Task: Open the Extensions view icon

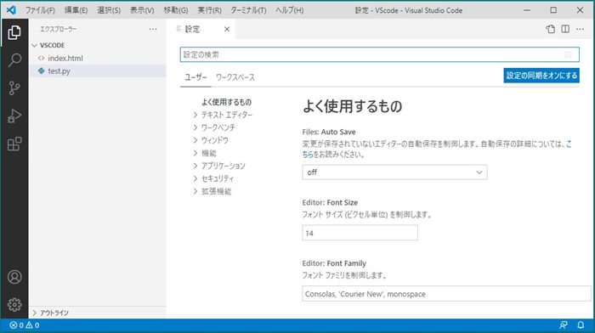Action: click(x=14, y=144)
